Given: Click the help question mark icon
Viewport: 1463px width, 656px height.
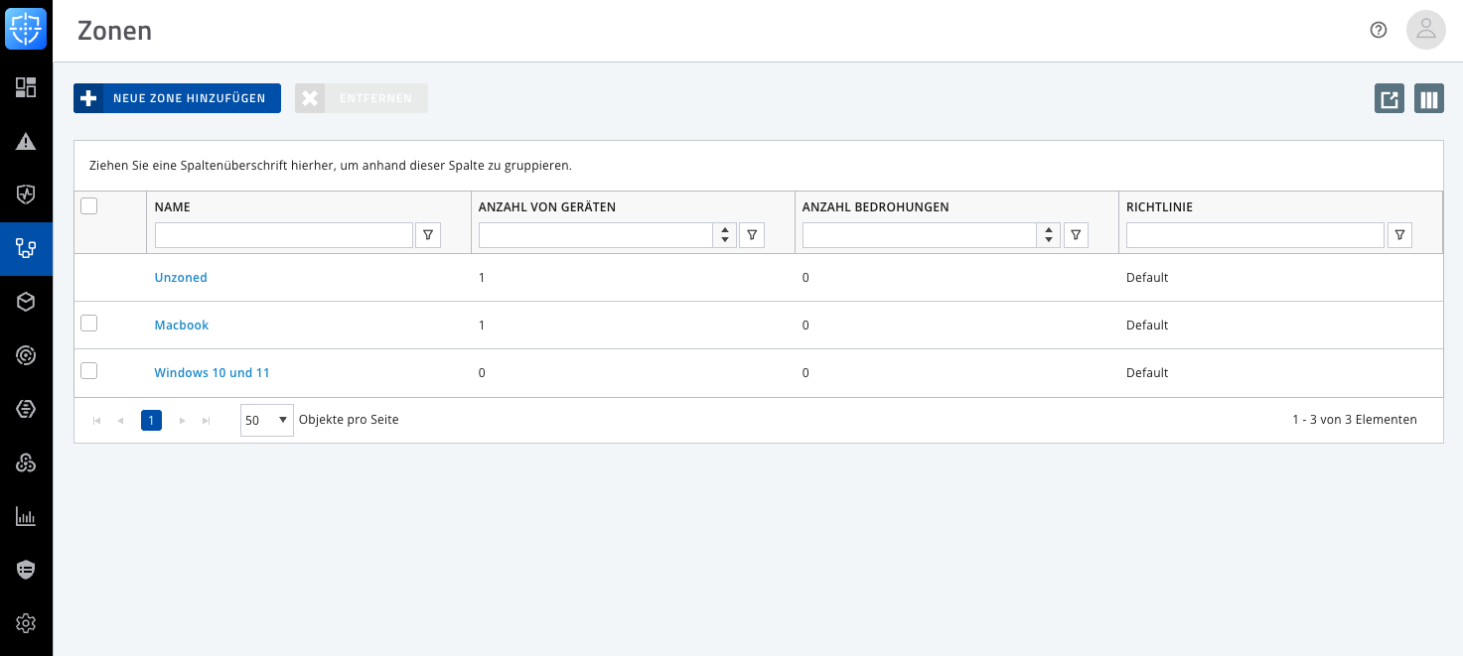Looking at the screenshot, I should coord(1378,30).
